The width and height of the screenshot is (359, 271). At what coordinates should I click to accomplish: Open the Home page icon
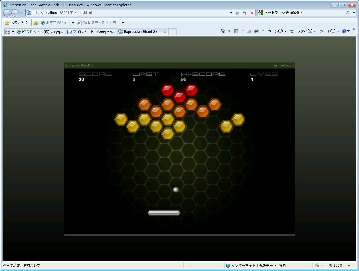(223, 31)
